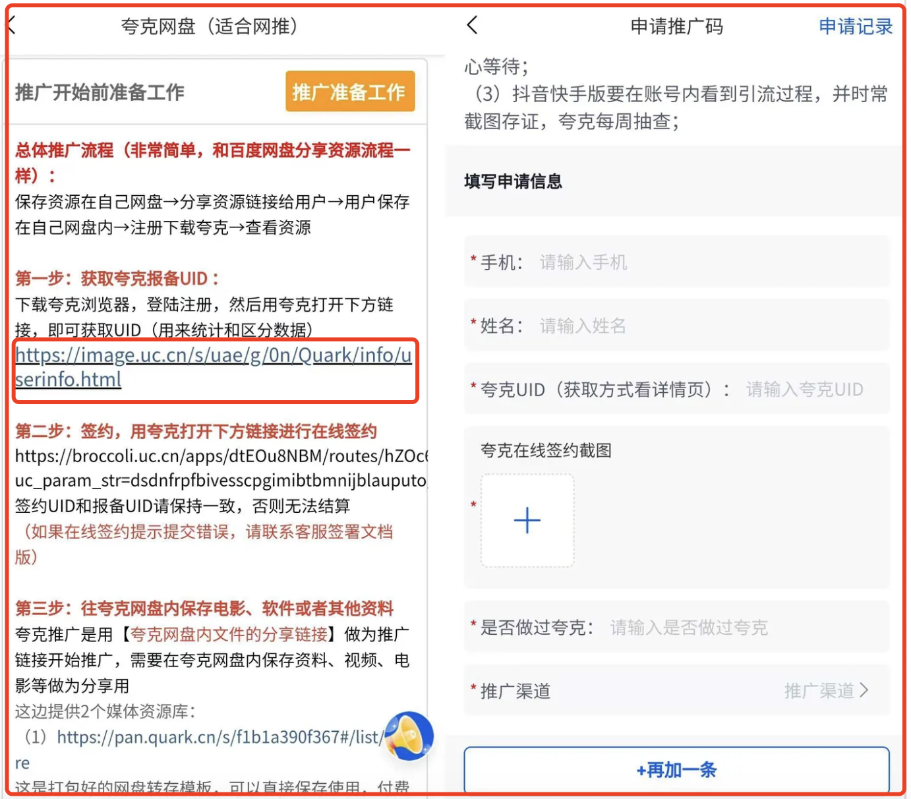Focus the 姓名 input field
The height and width of the screenshot is (799, 911).
[x=677, y=326]
